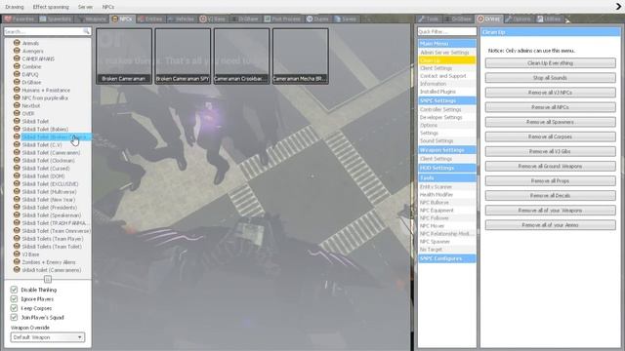Click the icon beside Skibidi Toilet (Babies)

tap(17, 129)
